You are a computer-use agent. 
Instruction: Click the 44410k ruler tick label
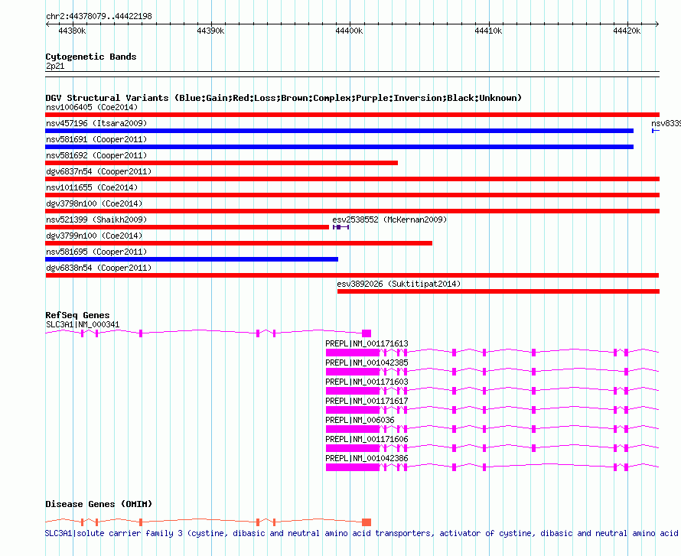[488, 31]
